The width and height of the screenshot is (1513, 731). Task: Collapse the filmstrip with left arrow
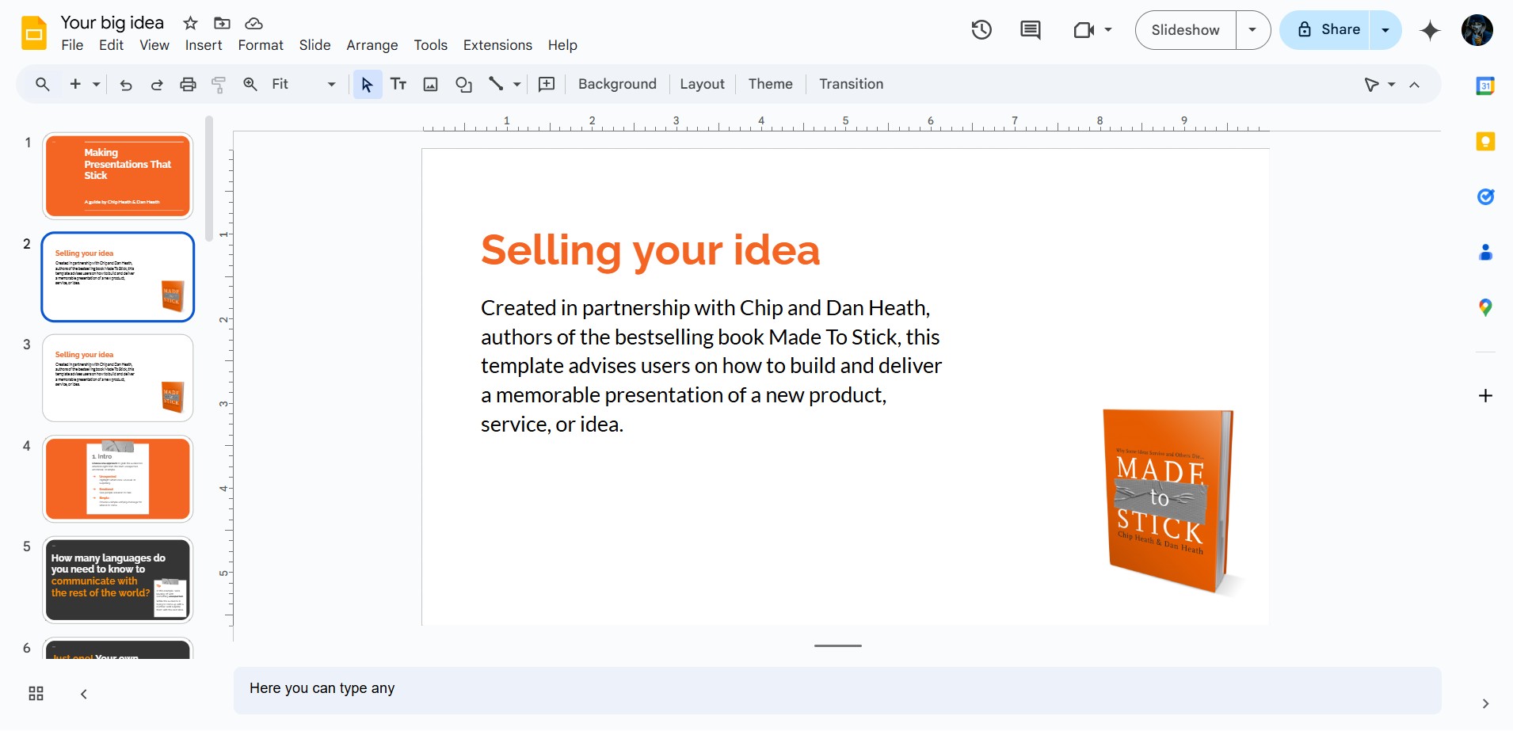[x=84, y=694]
